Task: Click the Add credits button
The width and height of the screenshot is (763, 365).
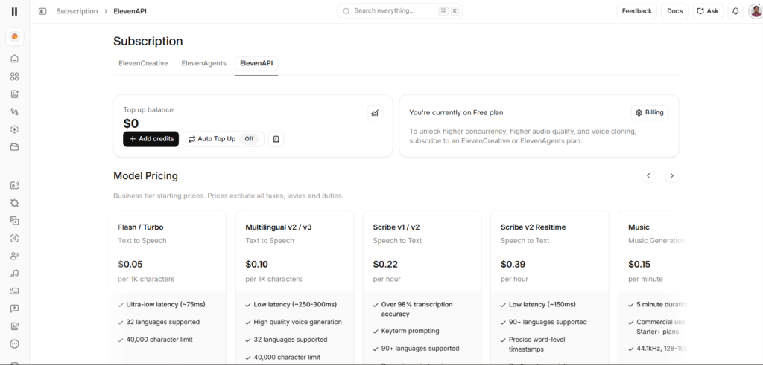Action: (x=151, y=139)
